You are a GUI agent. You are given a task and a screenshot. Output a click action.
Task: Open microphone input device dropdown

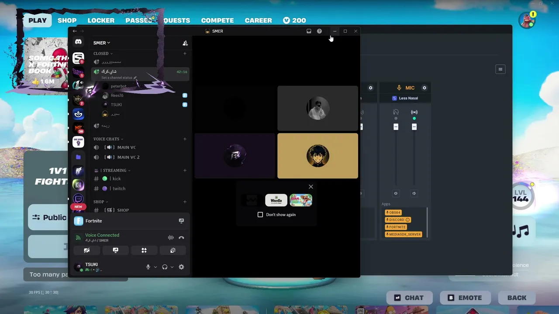(155, 267)
